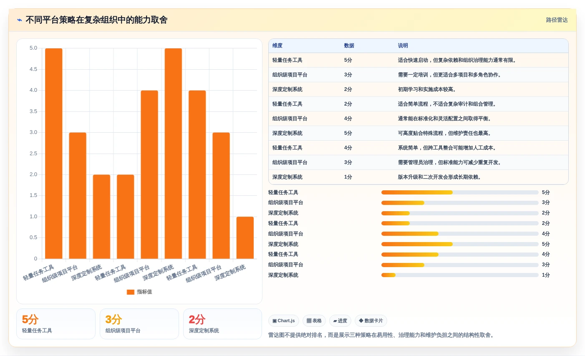Click the Chart.js chip

[x=284, y=321]
